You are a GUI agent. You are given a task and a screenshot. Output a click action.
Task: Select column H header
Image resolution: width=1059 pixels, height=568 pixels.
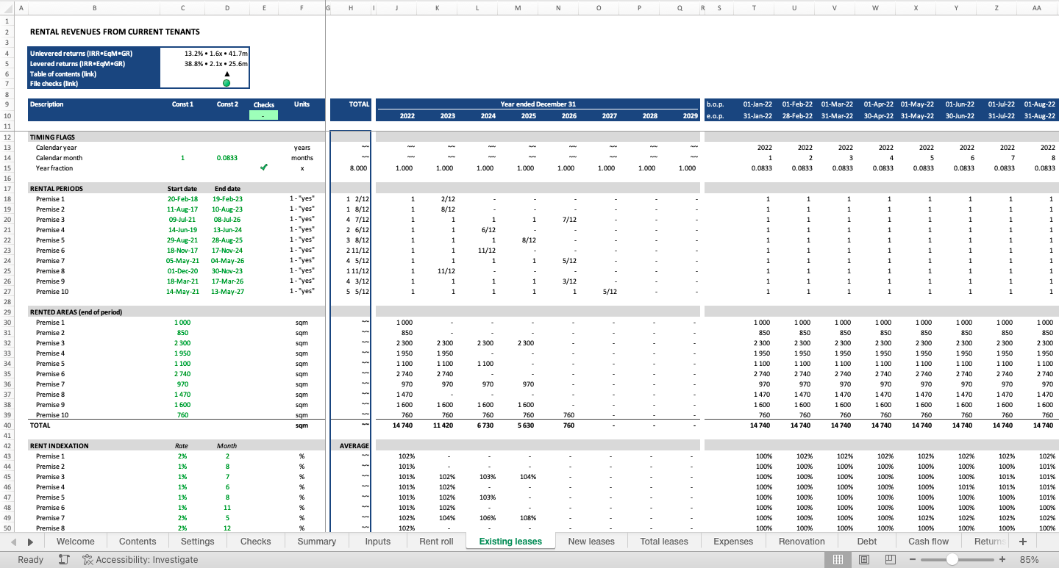[351, 8]
